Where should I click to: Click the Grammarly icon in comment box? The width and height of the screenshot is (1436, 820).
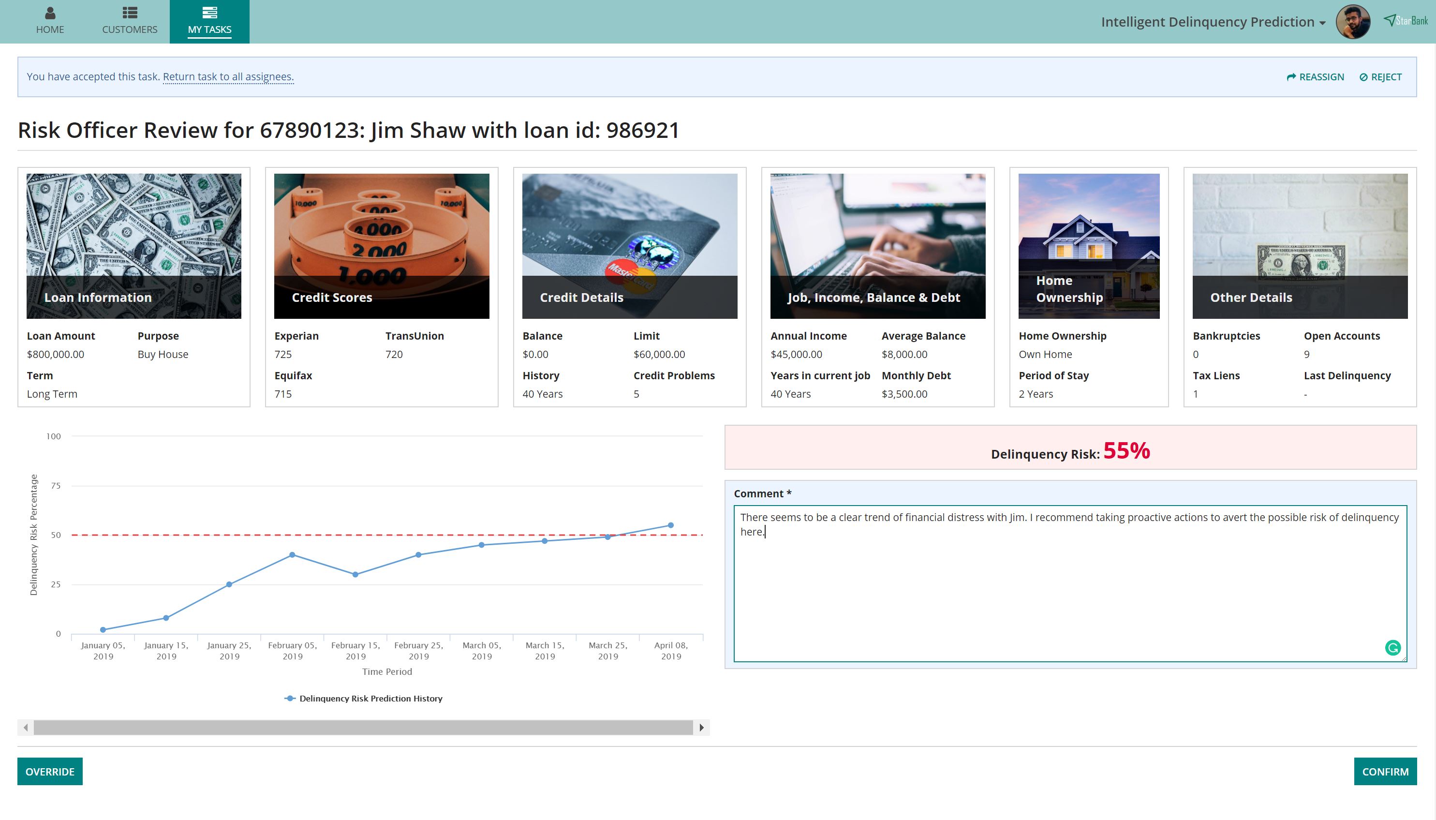1392,648
